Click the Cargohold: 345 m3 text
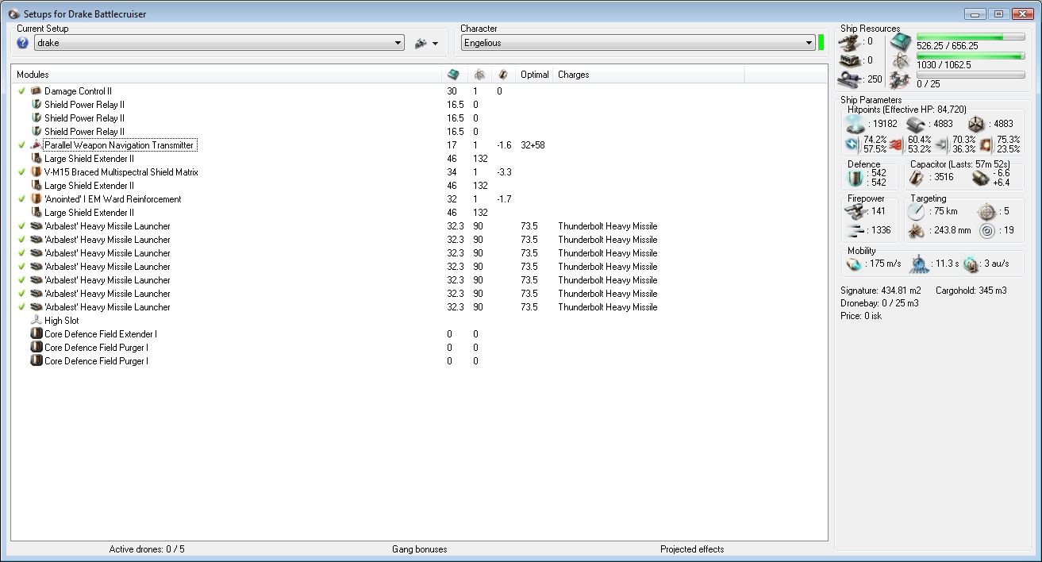This screenshot has width=1042, height=562. pyautogui.click(x=971, y=291)
